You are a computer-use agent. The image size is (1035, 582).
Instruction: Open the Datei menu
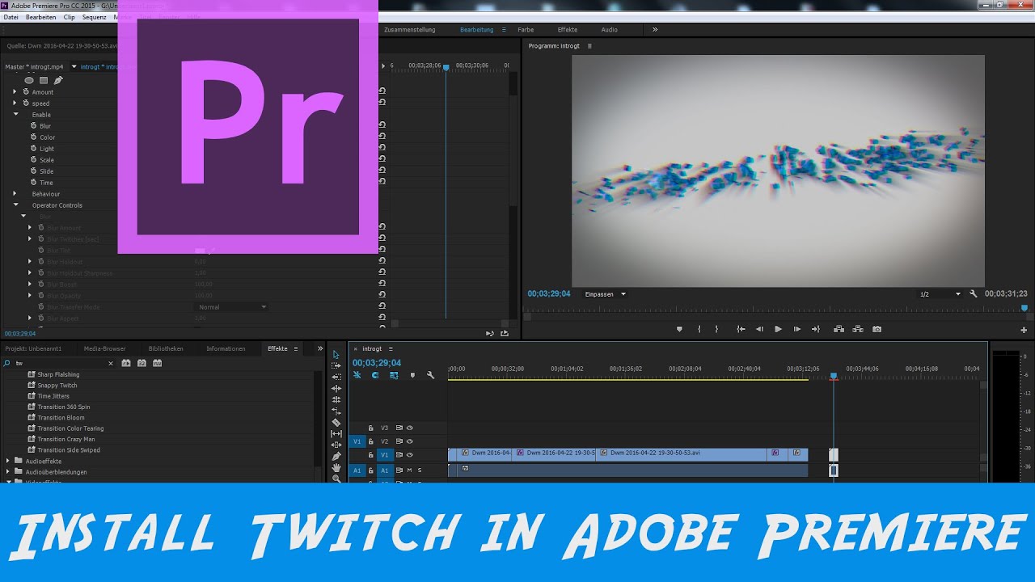tap(11, 17)
